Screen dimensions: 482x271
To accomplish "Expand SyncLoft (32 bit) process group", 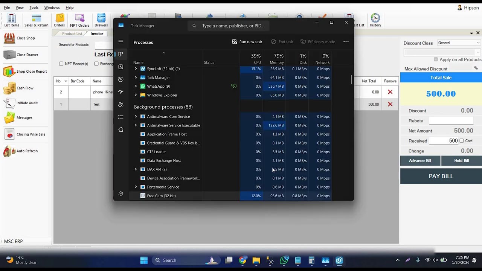I will (136, 69).
